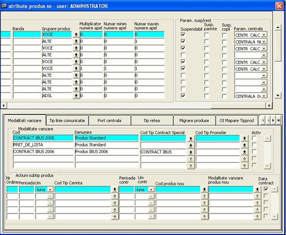
Task: Open first row Um 'luna' dropdown
Action: [50, 190]
